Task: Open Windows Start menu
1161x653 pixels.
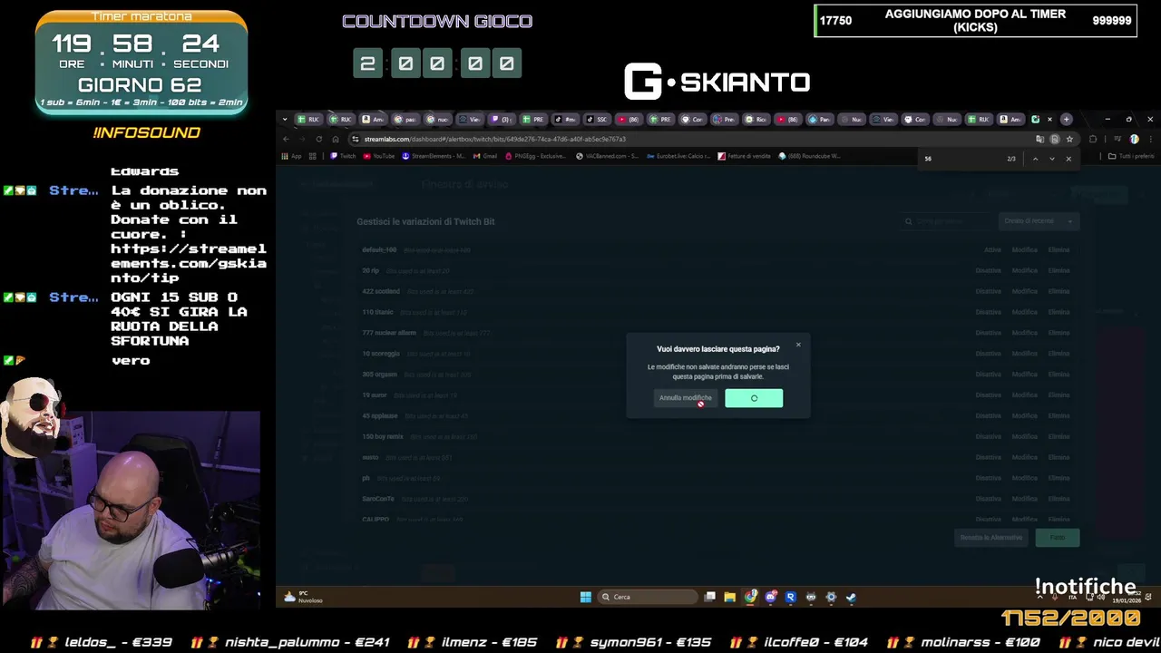Action: pyautogui.click(x=586, y=597)
